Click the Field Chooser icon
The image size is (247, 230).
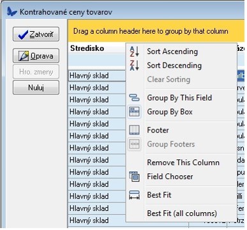[x=134, y=176]
